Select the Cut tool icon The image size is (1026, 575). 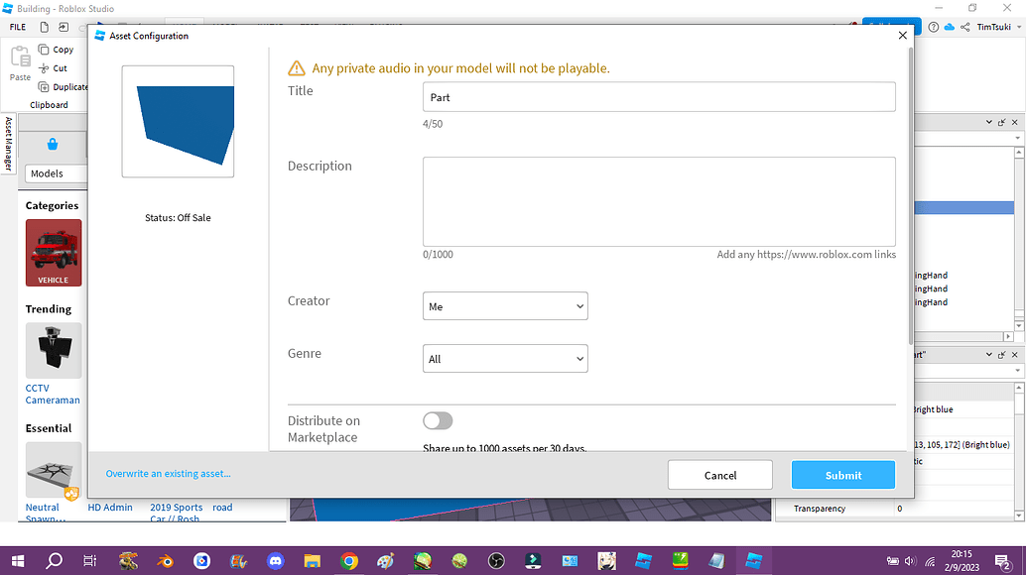[x=44, y=67]
